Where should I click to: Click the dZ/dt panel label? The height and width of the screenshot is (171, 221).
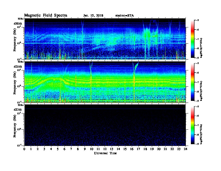coord(18,110)
